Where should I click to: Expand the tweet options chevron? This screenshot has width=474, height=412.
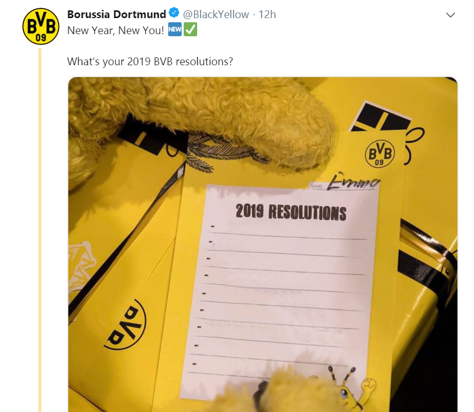(x=450, y=15)
